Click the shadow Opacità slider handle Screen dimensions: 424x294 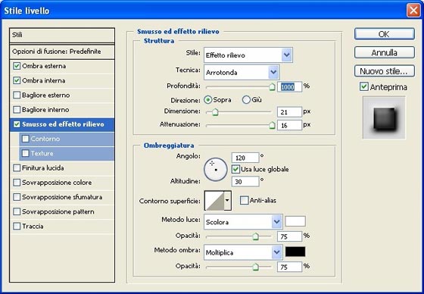[x=255, y=267]
